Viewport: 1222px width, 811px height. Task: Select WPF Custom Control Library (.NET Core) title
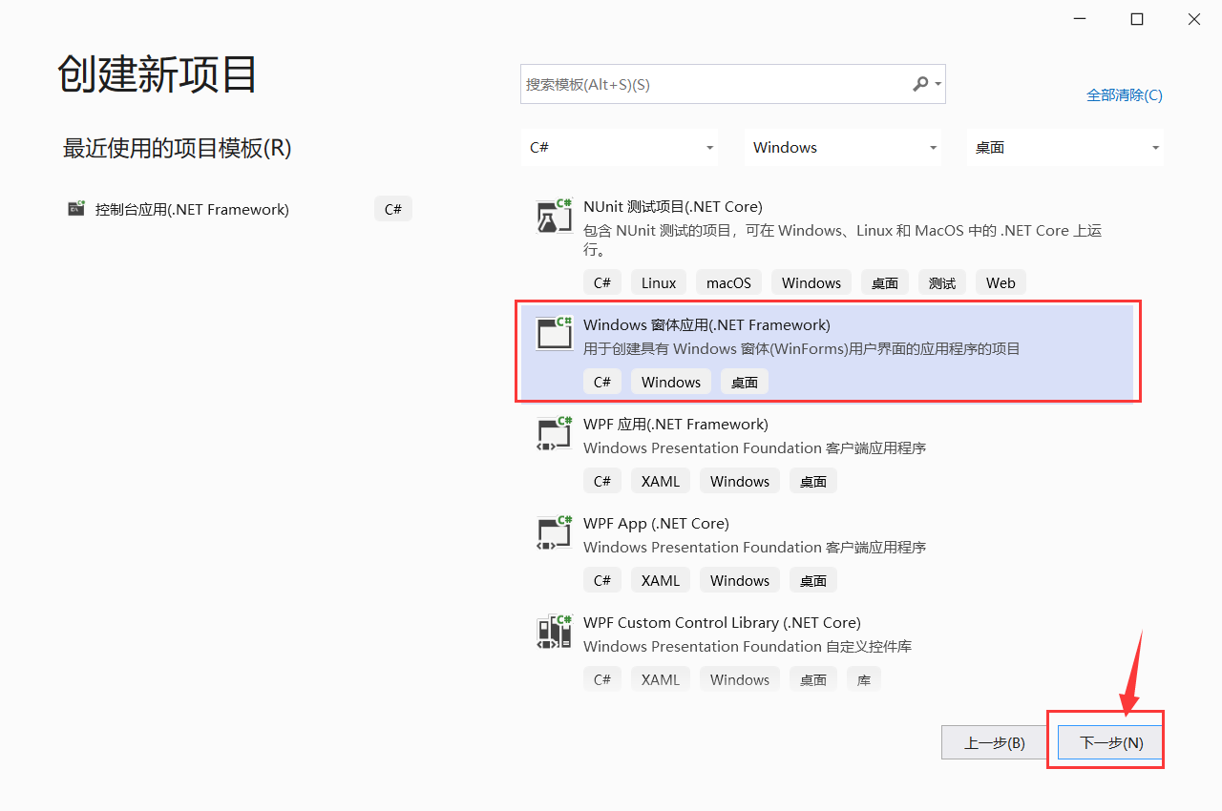[x=722, y=622]
